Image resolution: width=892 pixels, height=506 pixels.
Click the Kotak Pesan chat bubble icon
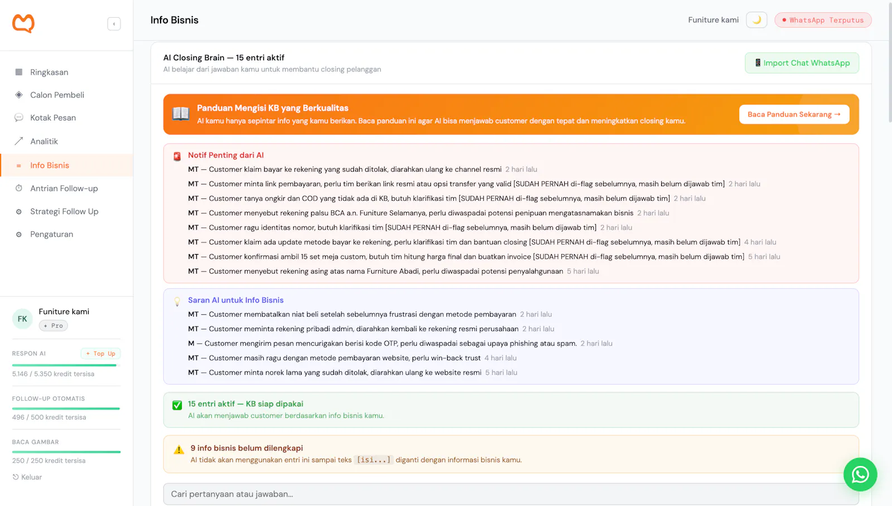coord(19,118)
